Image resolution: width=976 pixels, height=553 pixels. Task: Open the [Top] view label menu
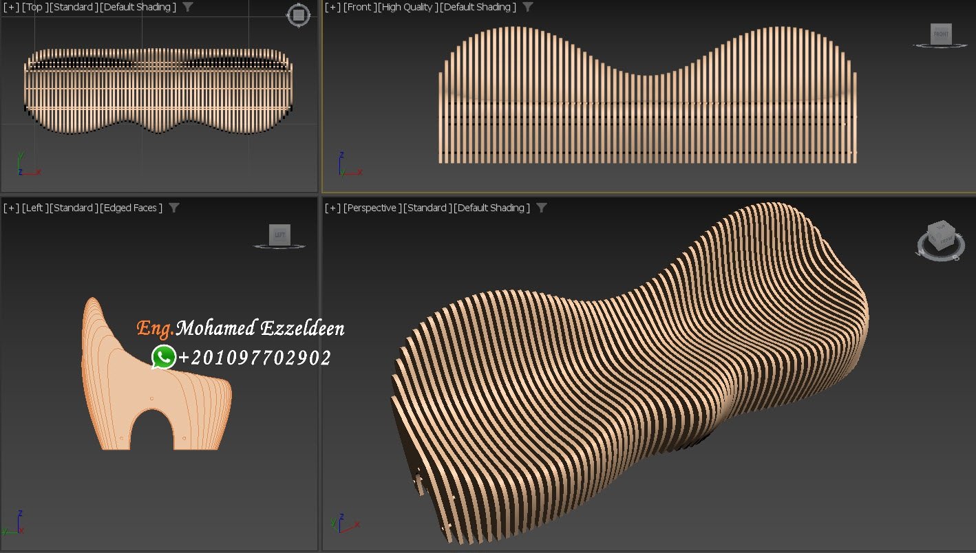[x=34, y=7]
